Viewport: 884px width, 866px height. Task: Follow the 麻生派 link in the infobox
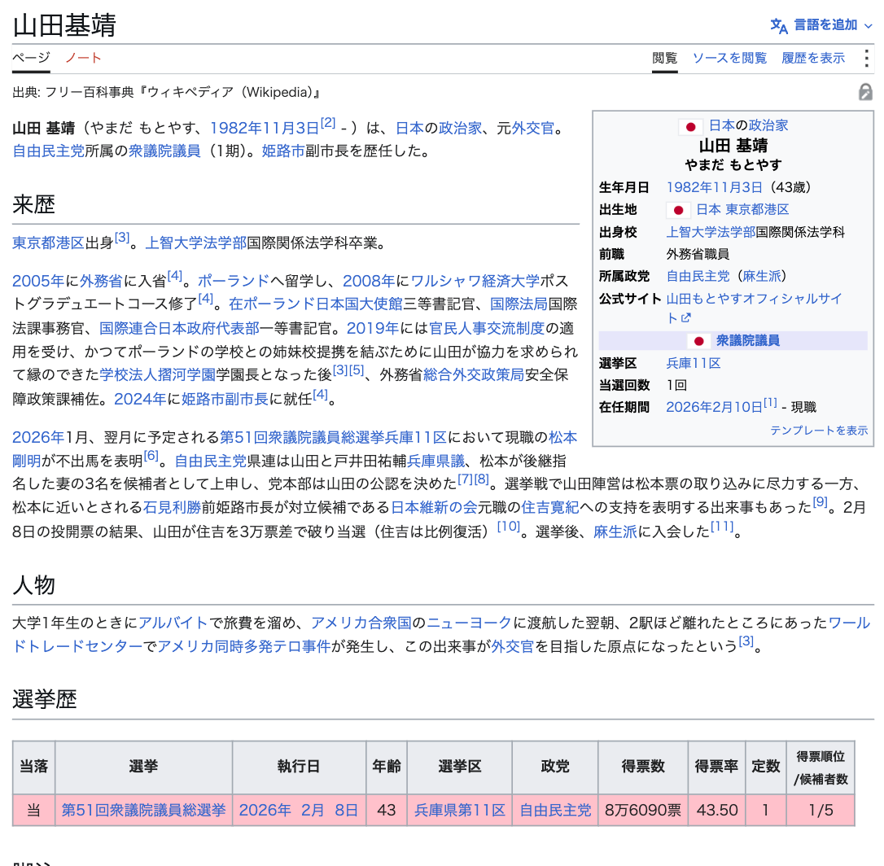click(x=762, y=276)
